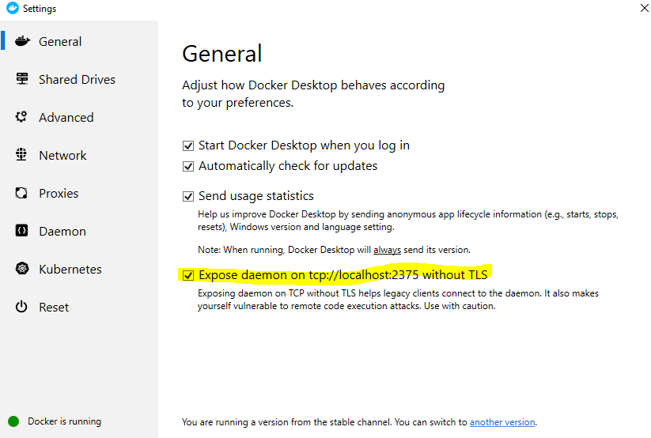
Task: Uncheck Expose daemon on tcp://localhost:2375 without TLS
Action: [188, 276]
